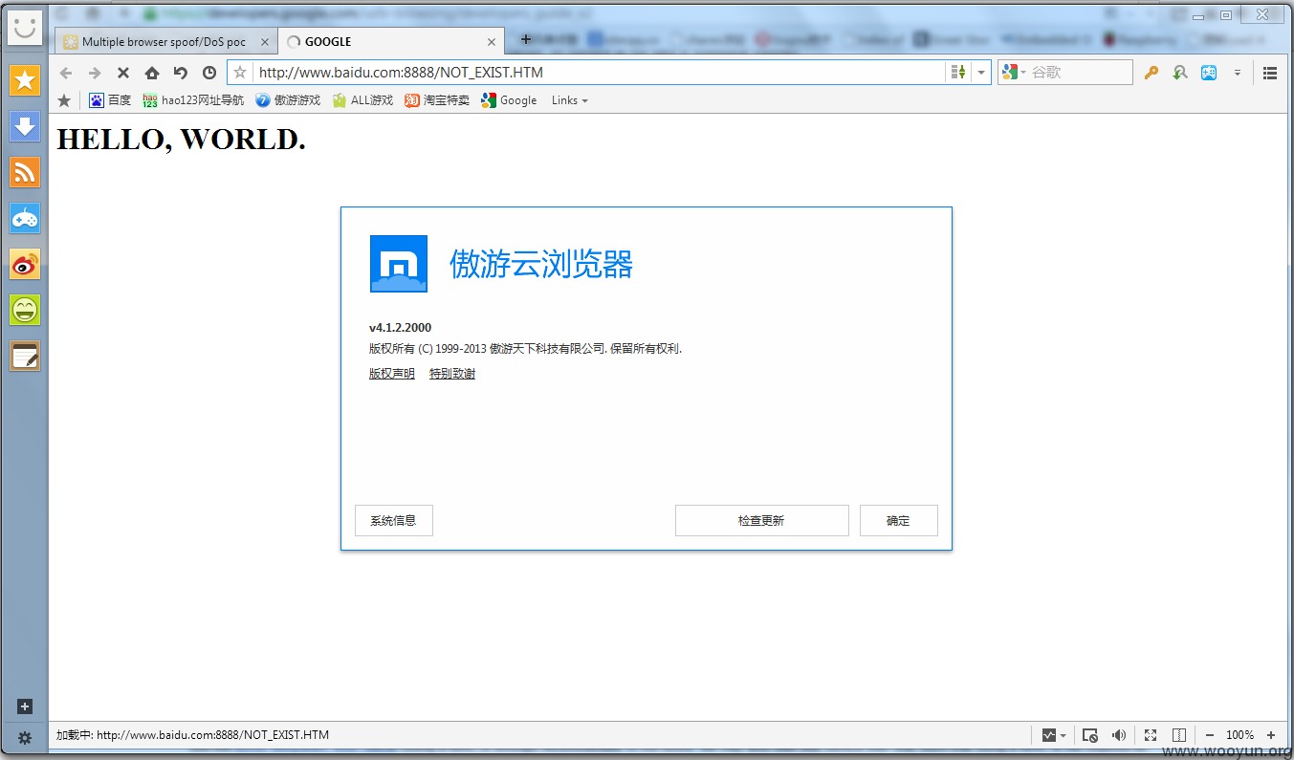Open the hao123网址导航 bookmark
This screenshot has height=760, width=1294.
point(193,100)
